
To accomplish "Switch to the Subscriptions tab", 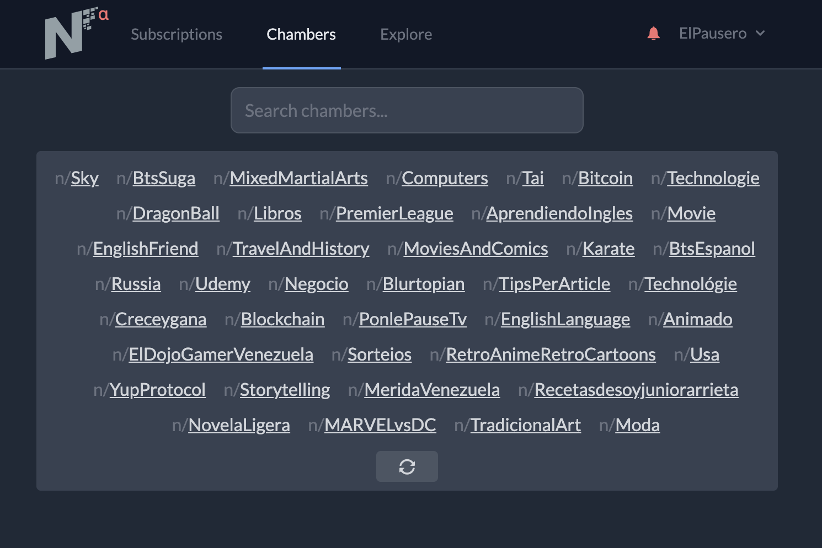I will coord(177,34).
